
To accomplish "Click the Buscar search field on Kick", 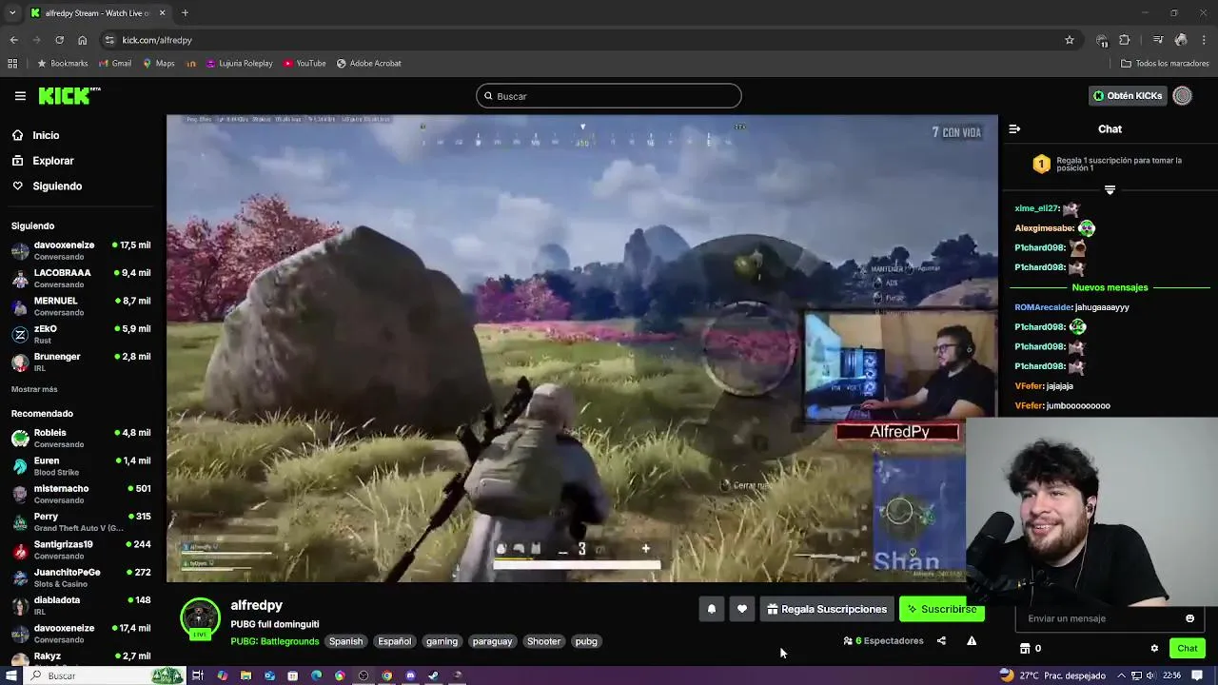I will [x=609, y=96].
